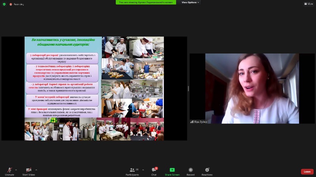Click the divider handle between screen and video
316x177 pixels.
[188, 88]
